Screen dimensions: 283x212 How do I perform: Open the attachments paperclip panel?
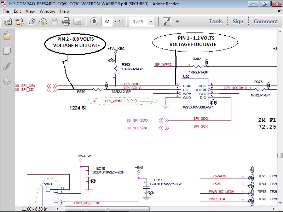[x=7, y=66]
